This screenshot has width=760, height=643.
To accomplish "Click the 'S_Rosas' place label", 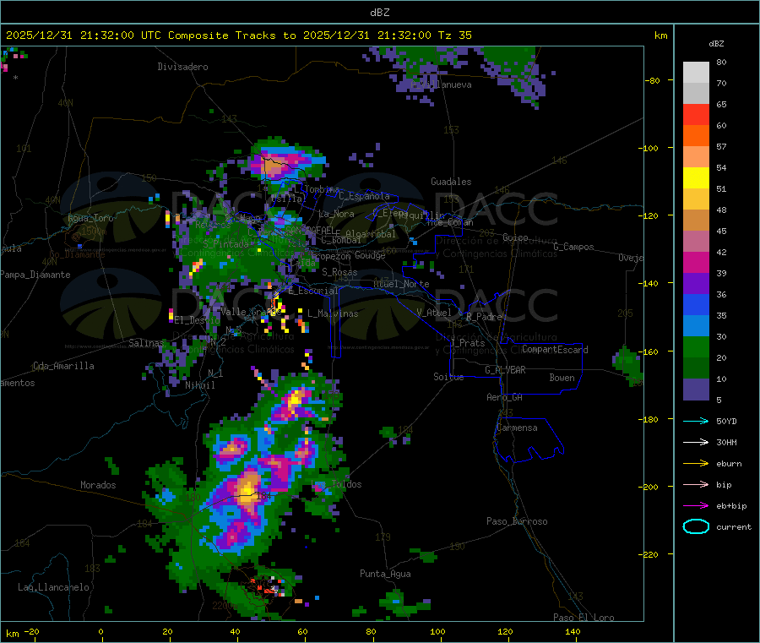I will 339,273.
